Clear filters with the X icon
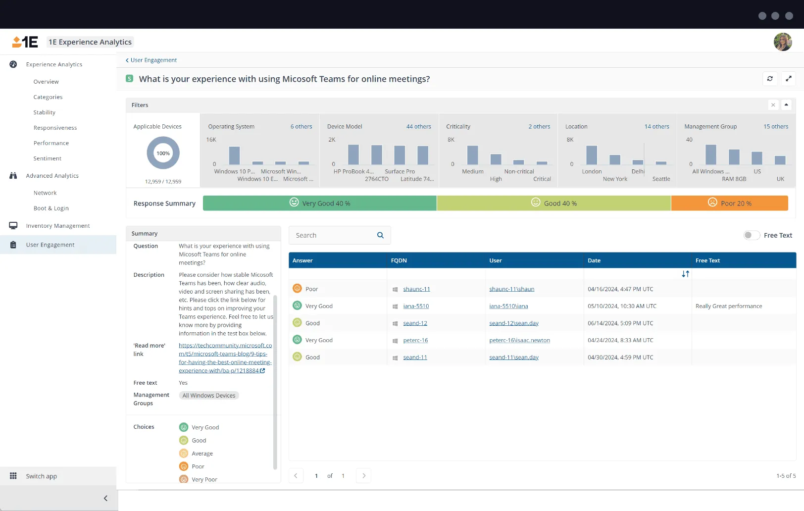Image resolution: width=804 pixels, height=511 pixels. click(773, 105)
